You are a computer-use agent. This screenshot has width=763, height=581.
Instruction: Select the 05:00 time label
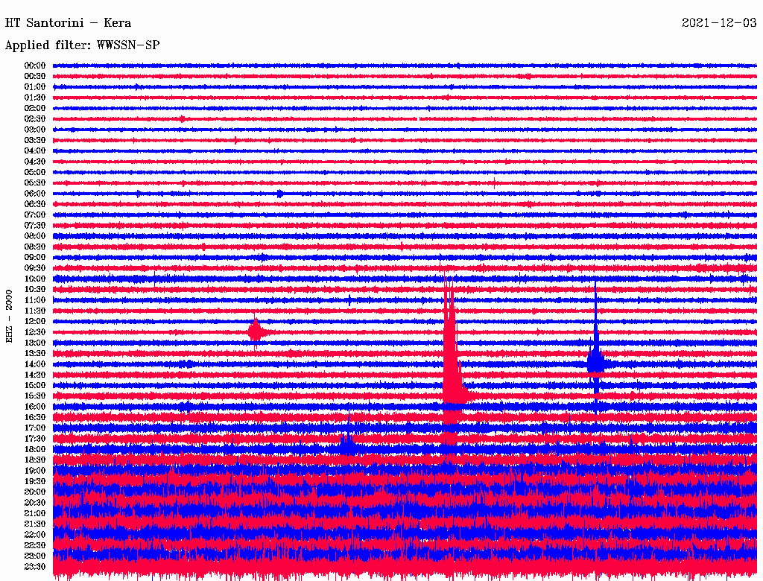point(35,172)
